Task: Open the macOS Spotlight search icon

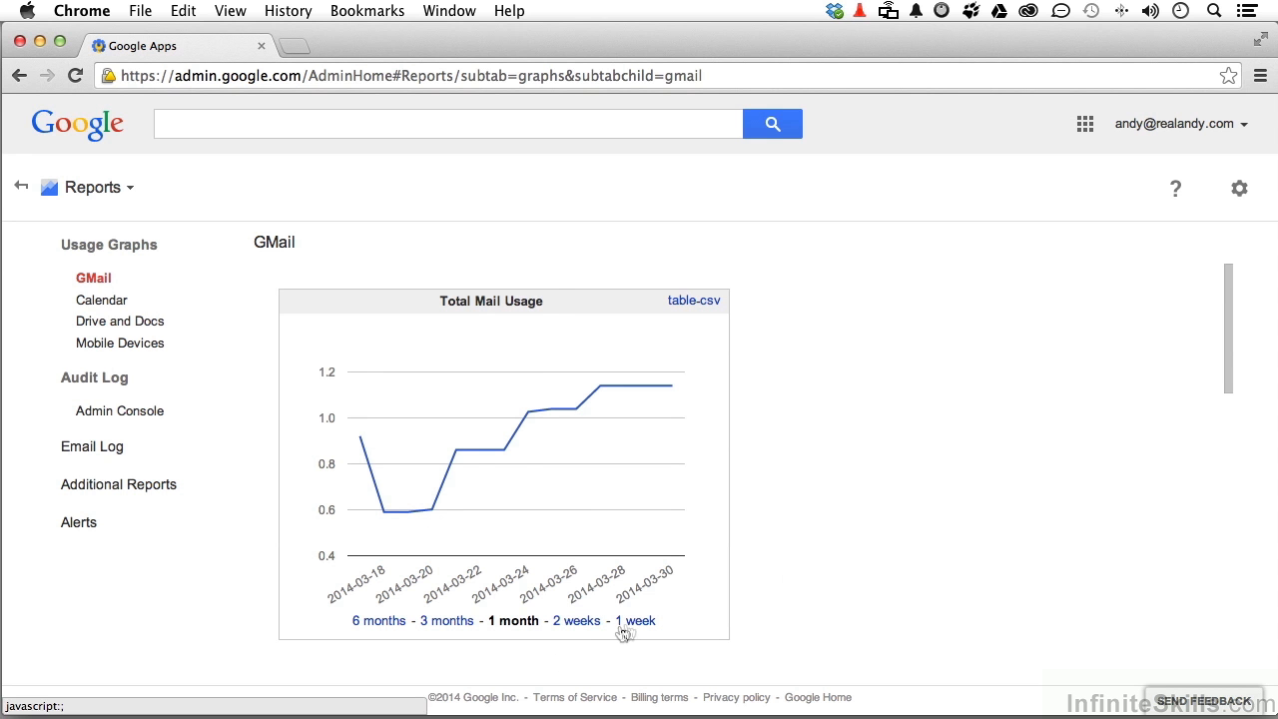Action: point(1214,11)
